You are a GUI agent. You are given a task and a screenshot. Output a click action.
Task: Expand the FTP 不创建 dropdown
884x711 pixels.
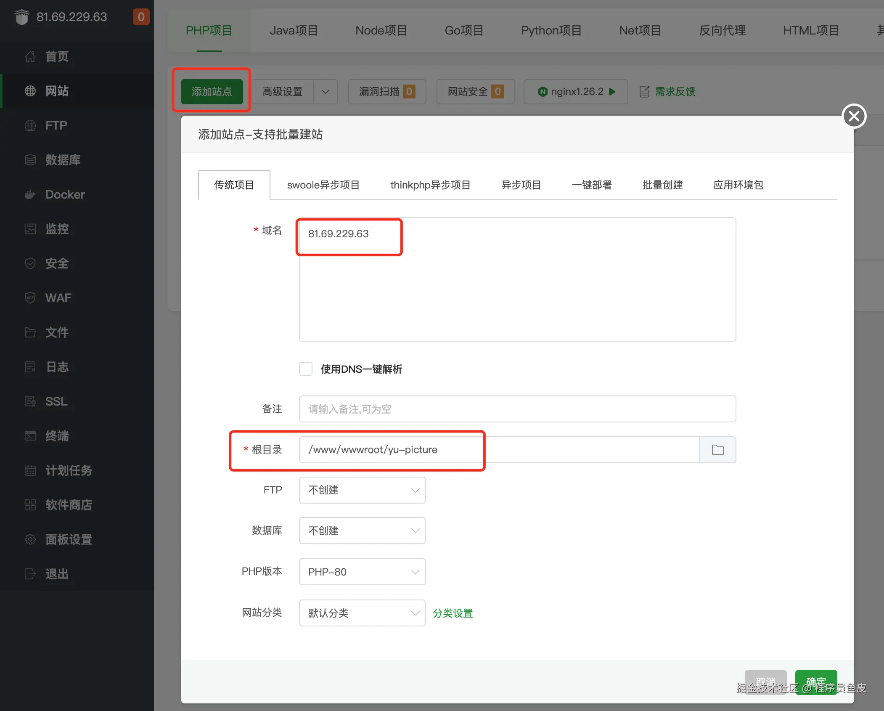click(362, 490)
